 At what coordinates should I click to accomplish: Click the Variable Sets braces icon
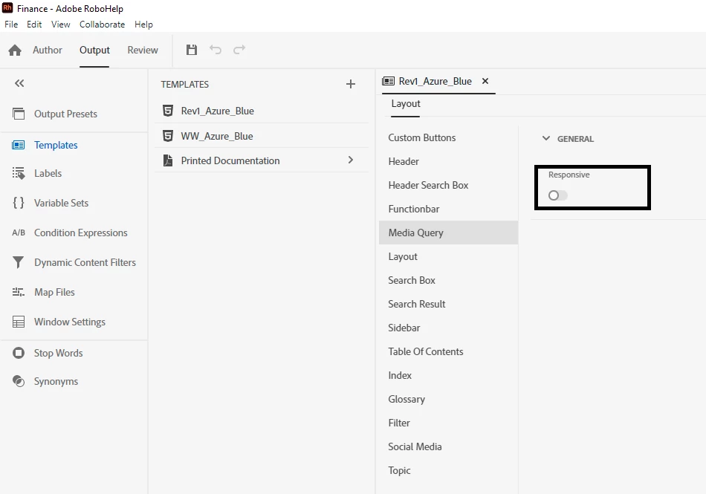pos(19,203)
